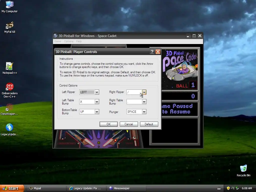This screenshot has width=256, height=192.
Task: Expand the Bottom Table Bump dropdown
Action: (97, 112)
